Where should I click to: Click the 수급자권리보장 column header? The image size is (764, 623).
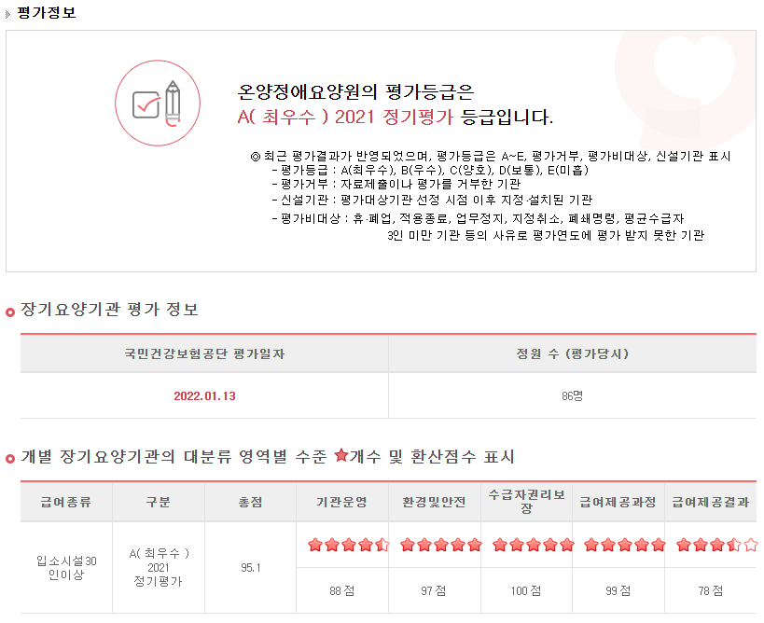point(527,501)
